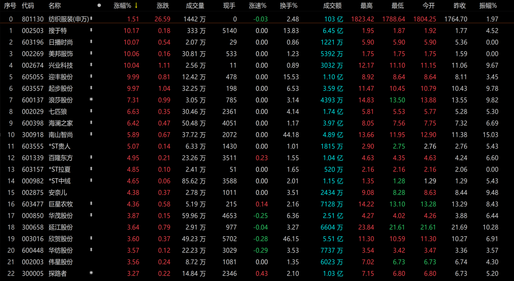Click stock code 300658

click(33, 227)
